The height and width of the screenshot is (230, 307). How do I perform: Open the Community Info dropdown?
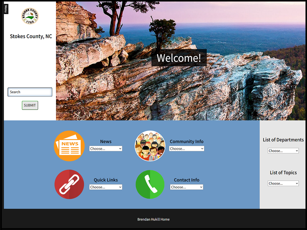[186, 149]
